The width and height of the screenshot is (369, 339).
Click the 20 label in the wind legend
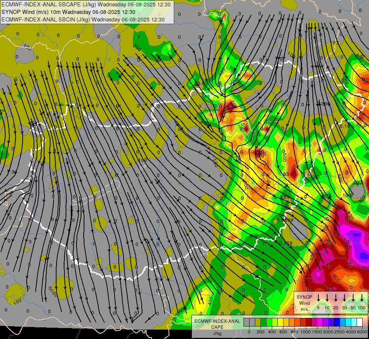point(336,308)
